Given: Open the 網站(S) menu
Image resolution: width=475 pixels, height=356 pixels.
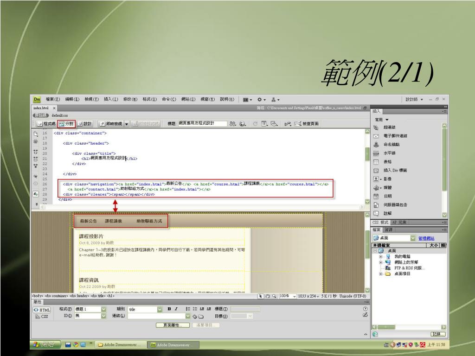Looking at the screenshot, I should (x=188, y=99).
